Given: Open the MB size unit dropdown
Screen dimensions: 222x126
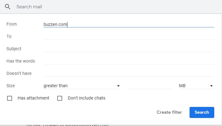Looking at the screenshot, I should click(x=196, y=86).
